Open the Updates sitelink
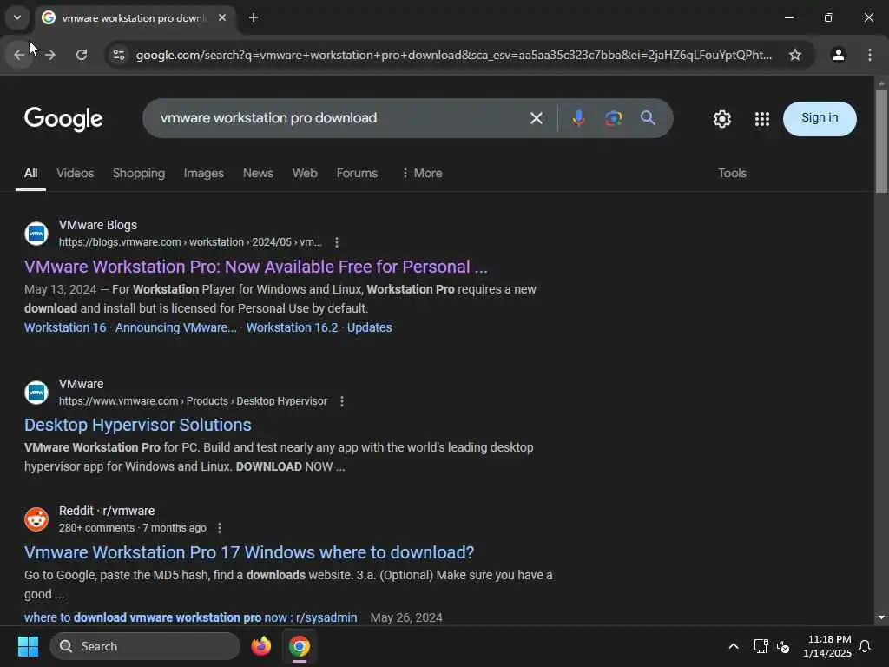This screenshot has height=667, width=889. tap(370, 327)
